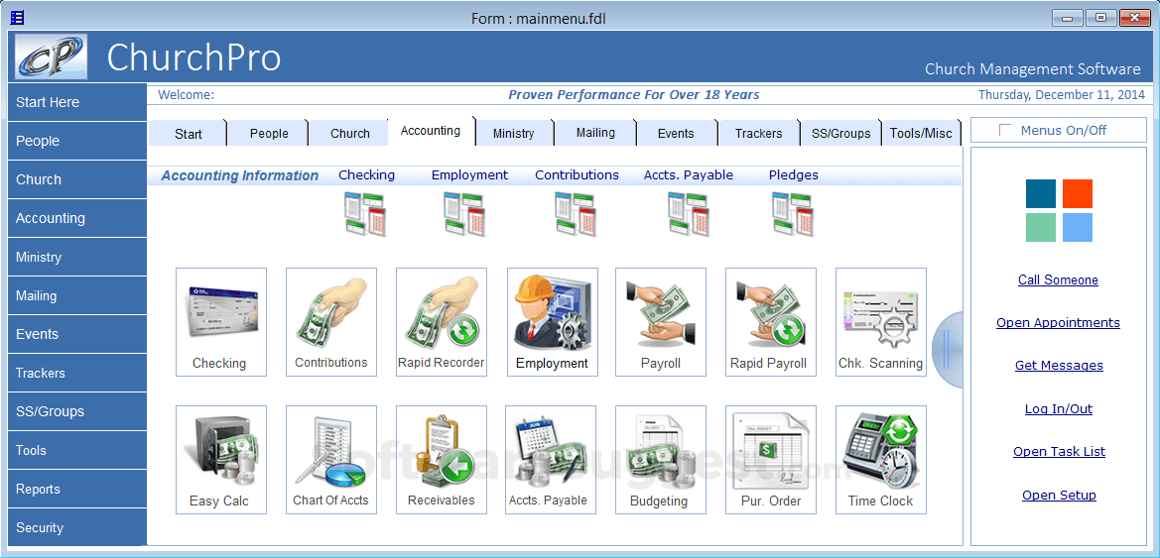This screenshot has width=1160, height=558.
Task: Open the Time Clock icon
Action: point(880,460)
